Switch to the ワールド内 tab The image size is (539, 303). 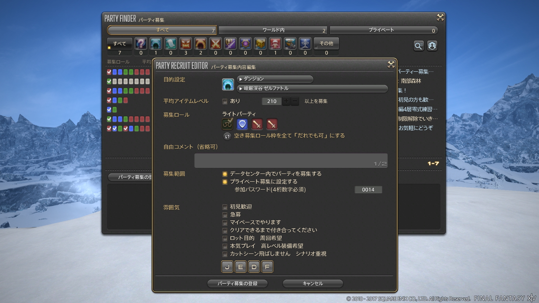(x=273, y=30)
